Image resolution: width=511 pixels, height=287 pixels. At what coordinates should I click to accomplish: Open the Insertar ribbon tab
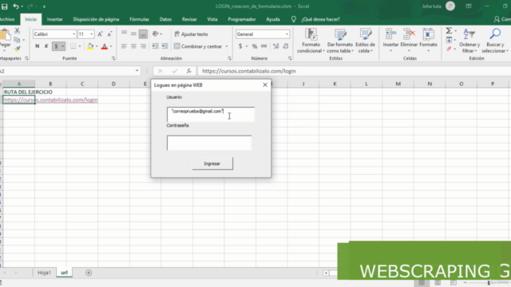tap(55, 19)
